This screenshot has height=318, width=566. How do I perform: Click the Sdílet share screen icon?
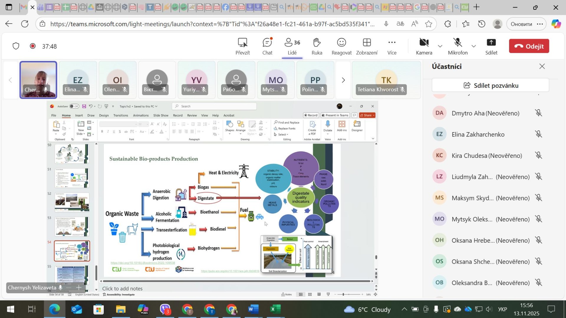[491, 46]
